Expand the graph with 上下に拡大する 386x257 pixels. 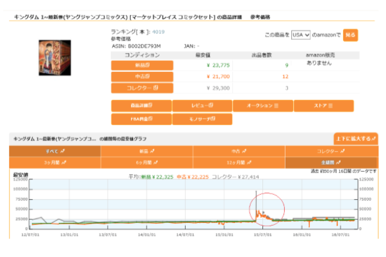(x=356, y=138)
